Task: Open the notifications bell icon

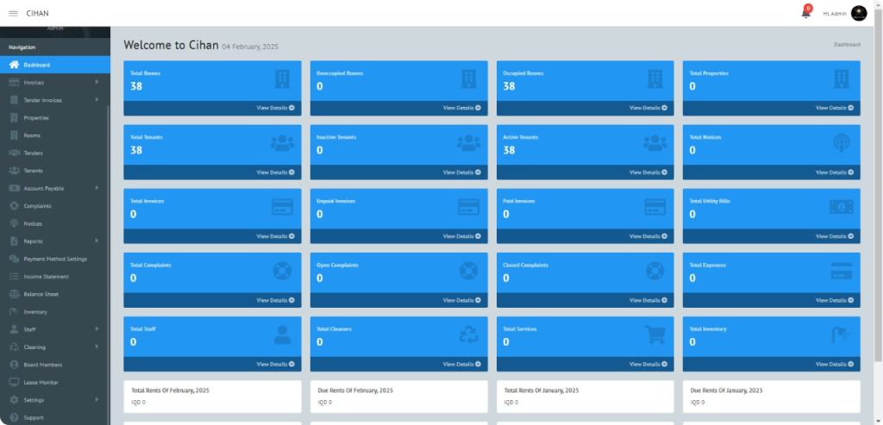Action: pyautogui.click(x=806, y=13)
